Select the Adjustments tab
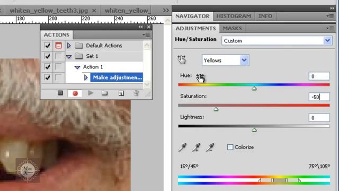This screenshot has width=339, height=191. point(195,28)
